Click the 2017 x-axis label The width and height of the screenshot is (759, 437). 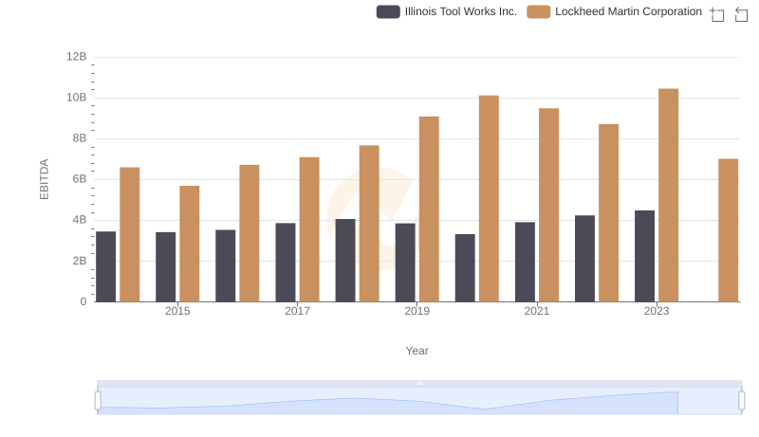(297, 311)
